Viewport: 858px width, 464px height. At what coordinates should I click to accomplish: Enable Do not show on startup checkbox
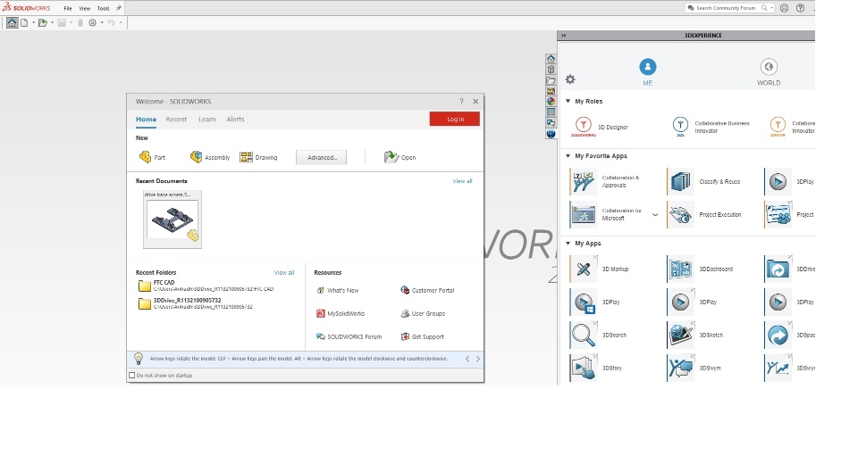coord(132,376)
